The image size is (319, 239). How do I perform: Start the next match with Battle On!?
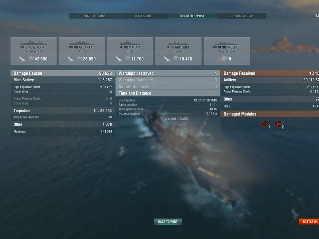point(310,221)
